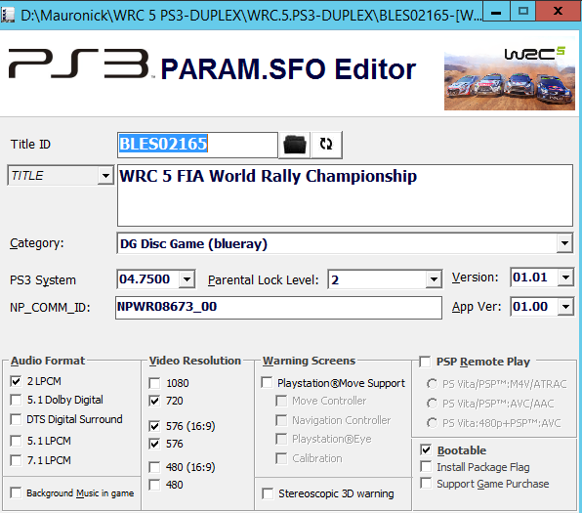Tick the 5.1 LPCM checkbox

(x=16, y=441)
